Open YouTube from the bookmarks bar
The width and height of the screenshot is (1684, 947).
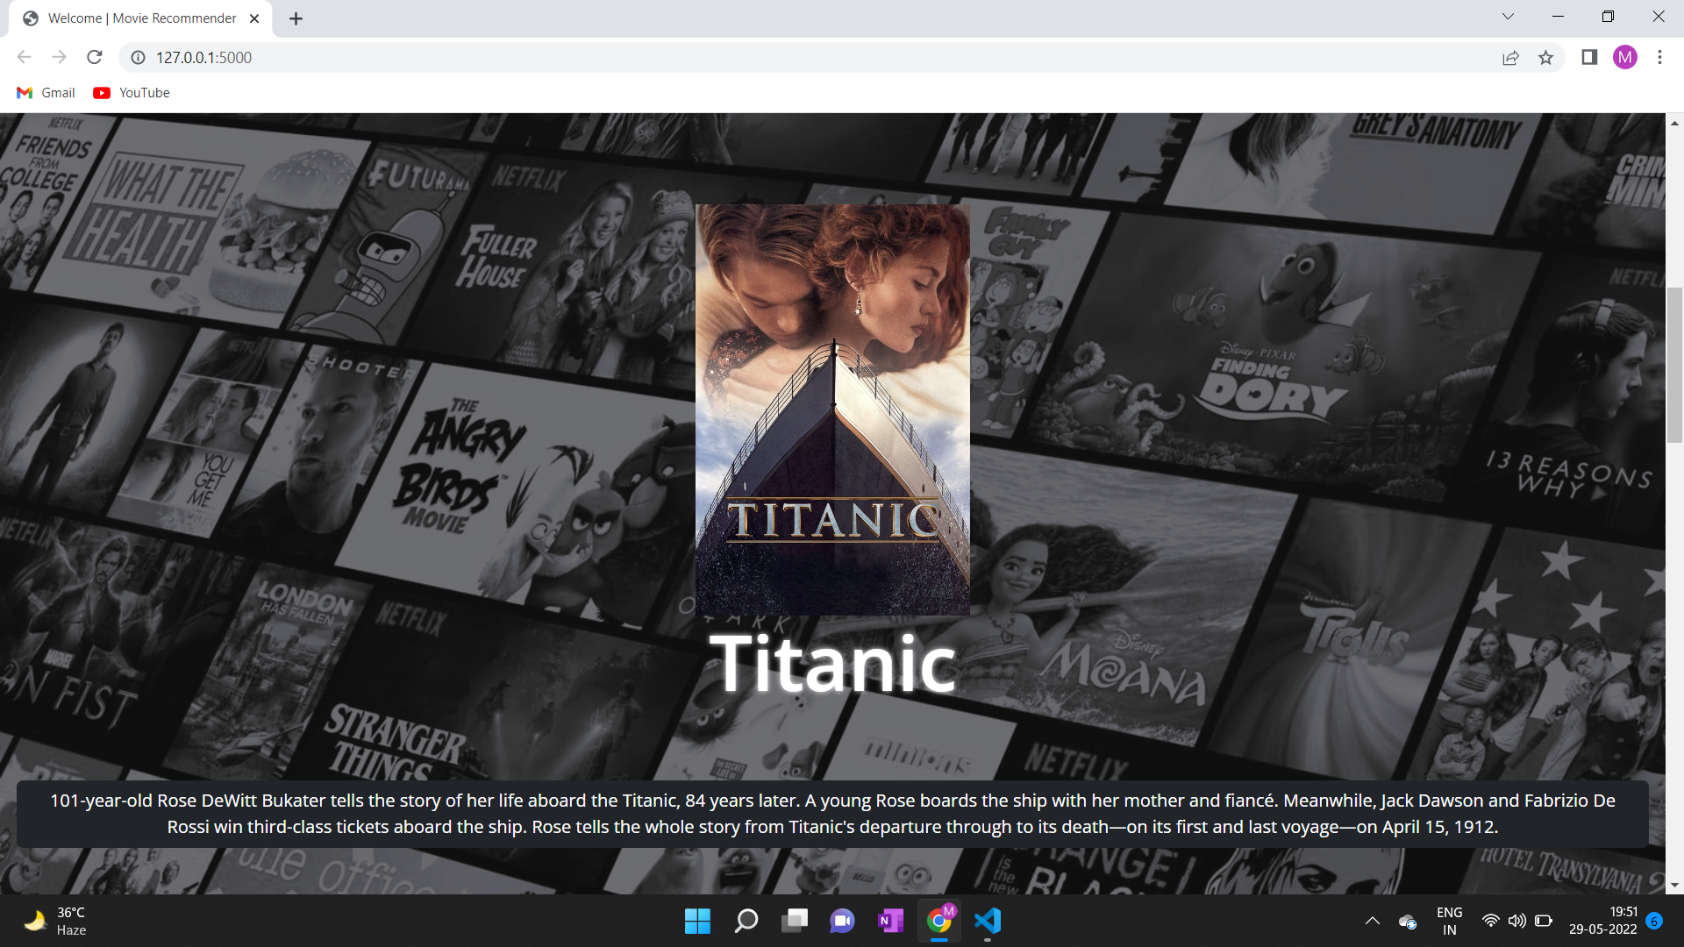point(130,92)
